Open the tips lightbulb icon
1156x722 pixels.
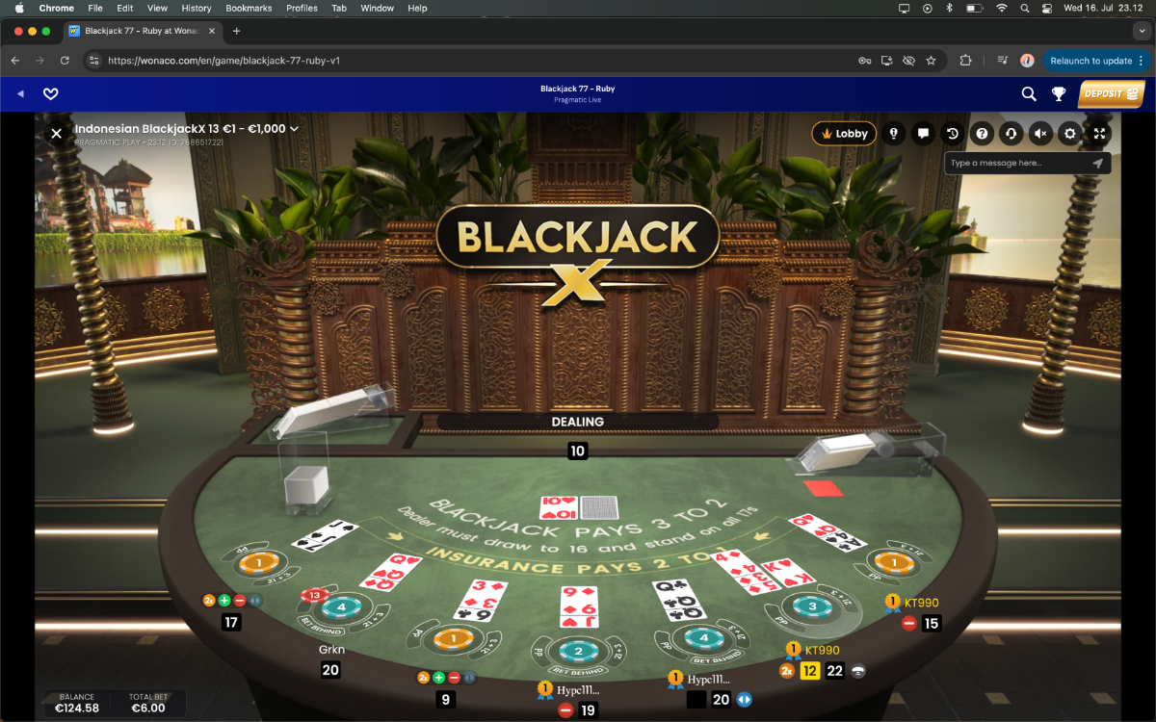(x=894, y=134)
